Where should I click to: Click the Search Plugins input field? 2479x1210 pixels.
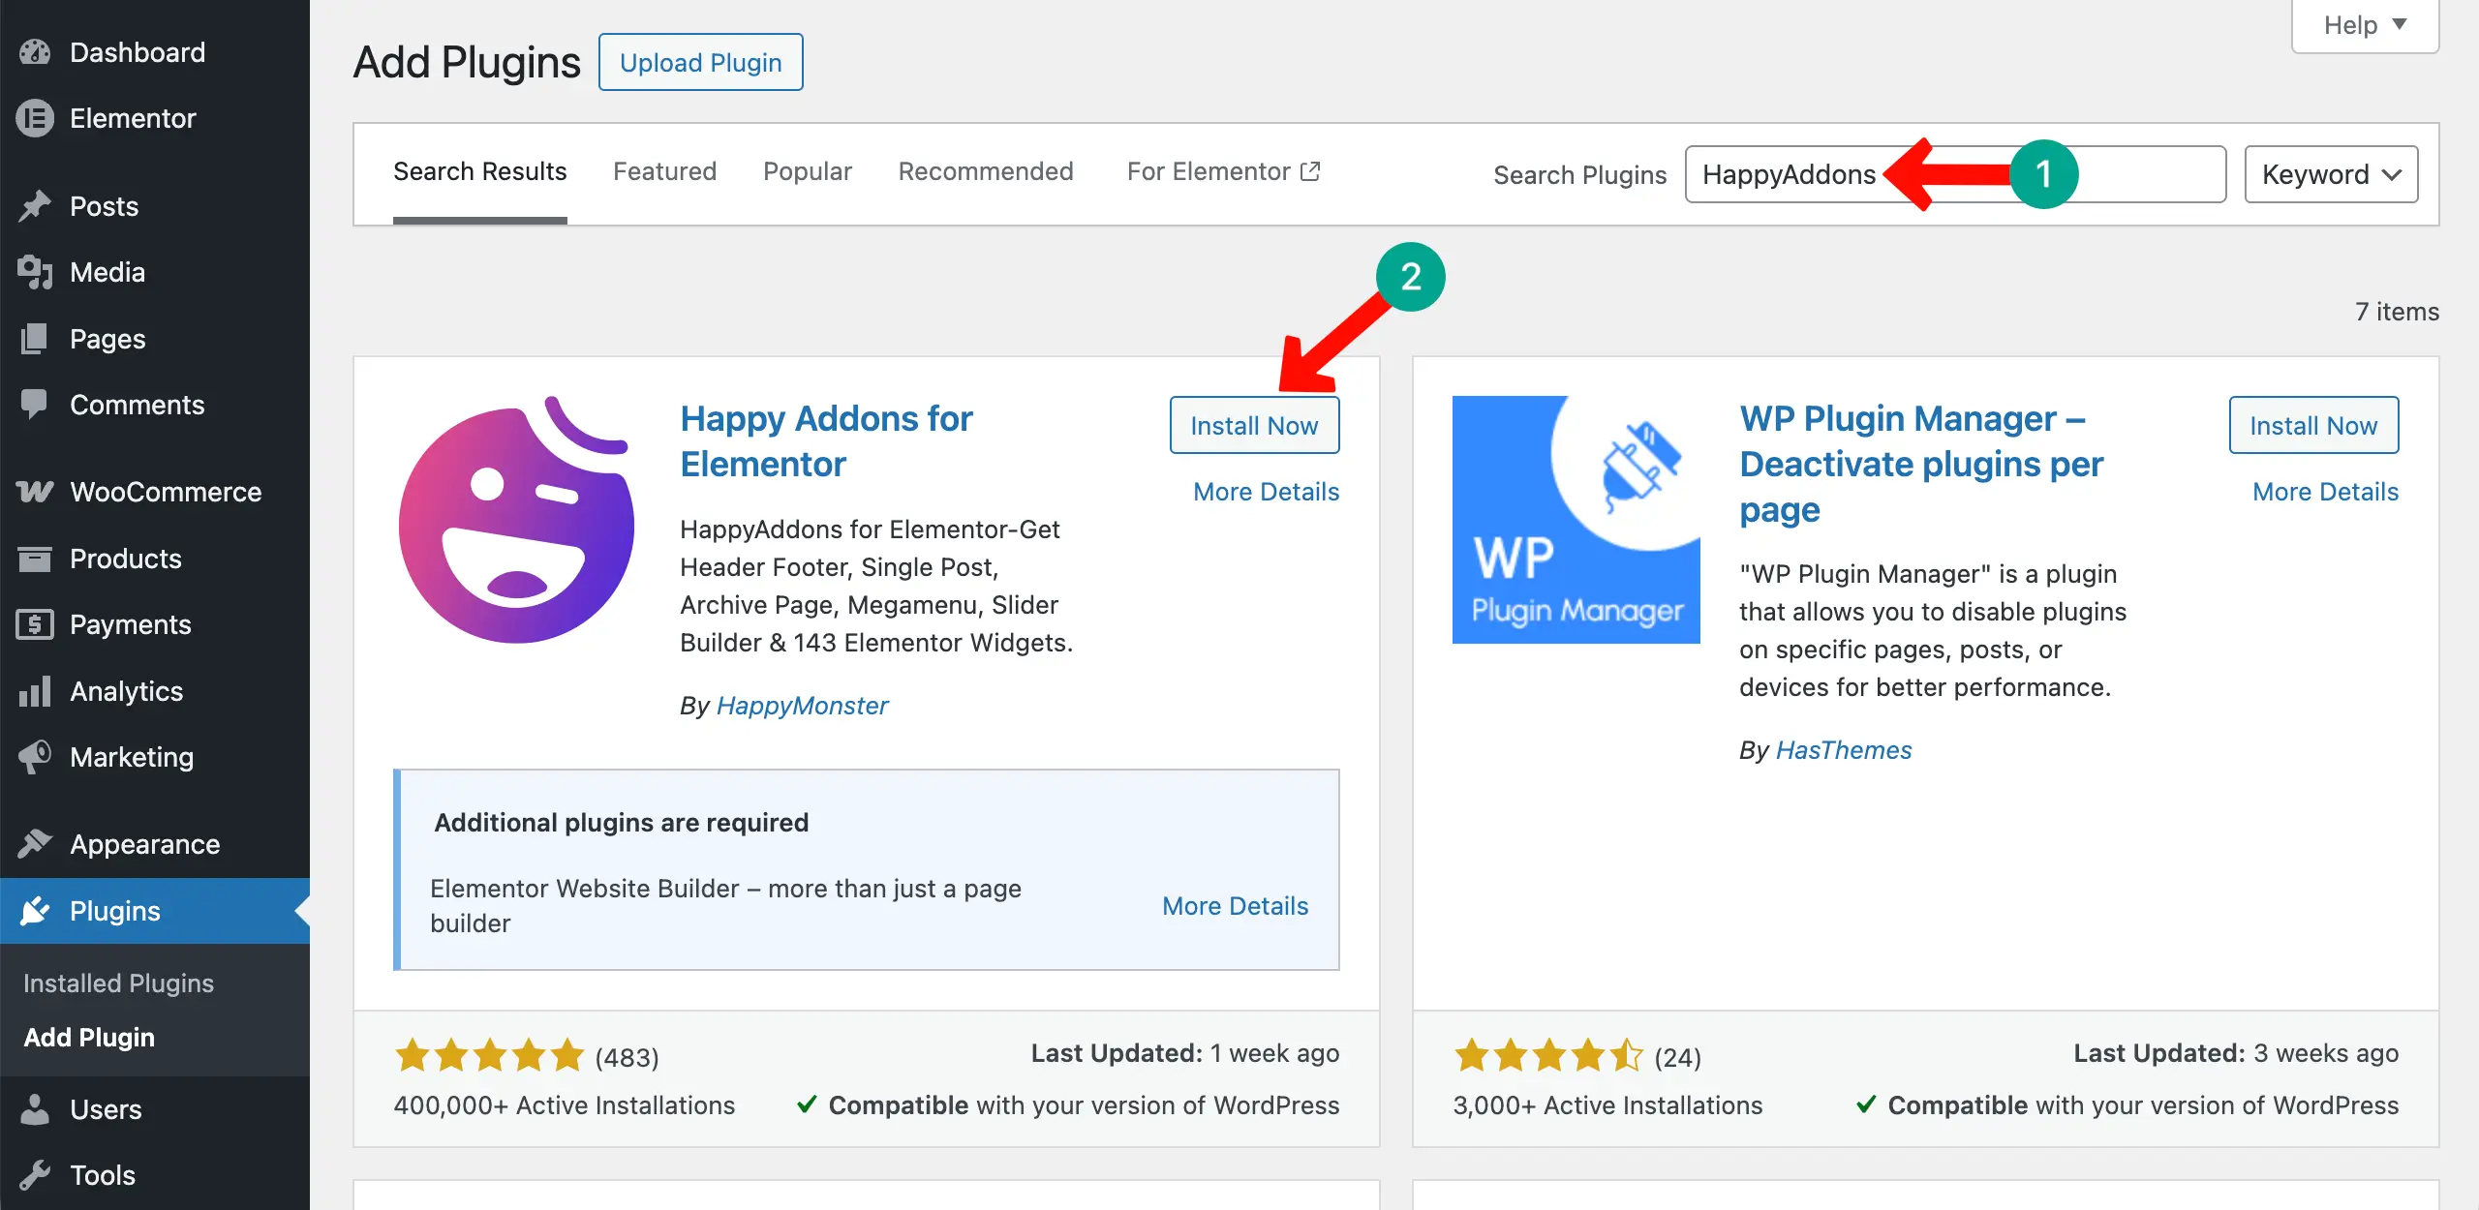[1955, 174]
